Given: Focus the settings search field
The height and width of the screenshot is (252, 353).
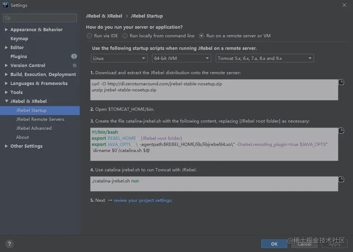Looking at the screenshot, I should coord(40,18).
